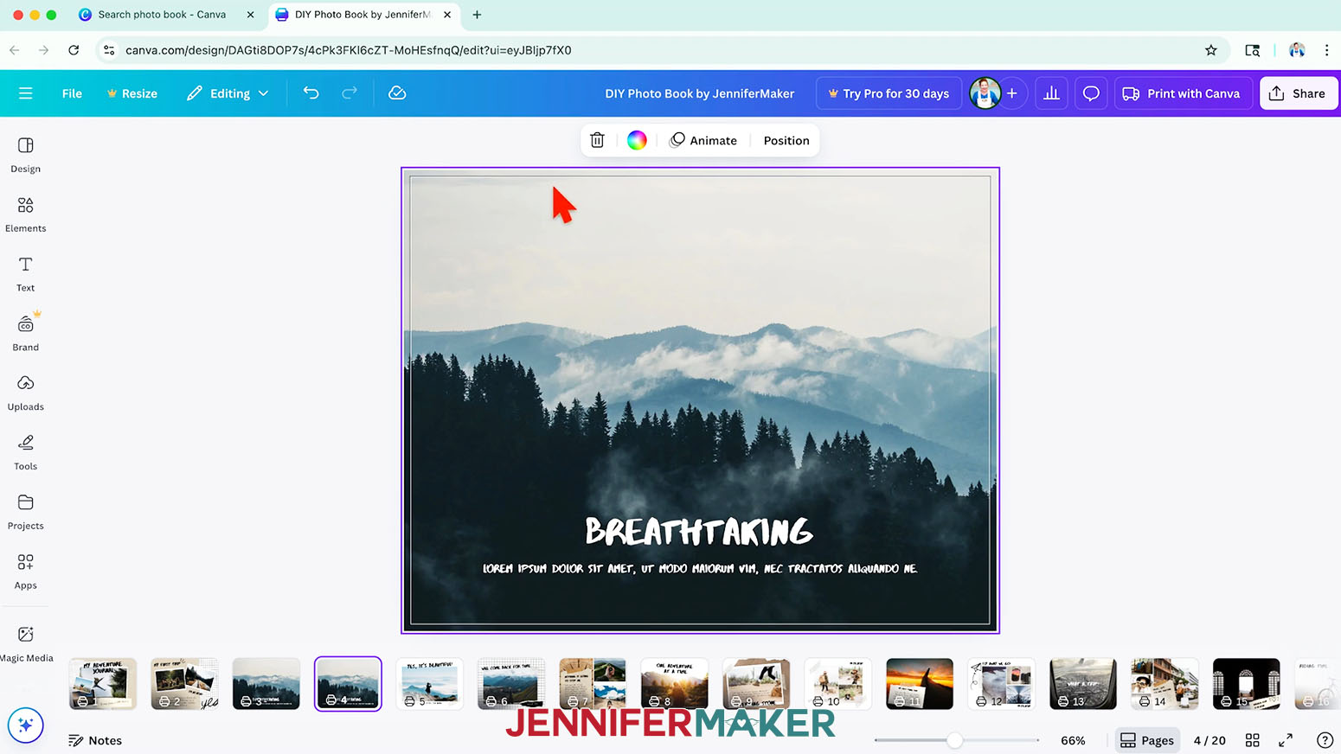
Task: Click the canva.com address bar
Action: pos(349,50)
